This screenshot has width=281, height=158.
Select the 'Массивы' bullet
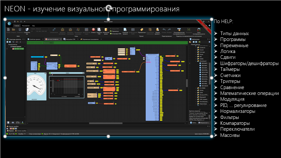point(230,135)
